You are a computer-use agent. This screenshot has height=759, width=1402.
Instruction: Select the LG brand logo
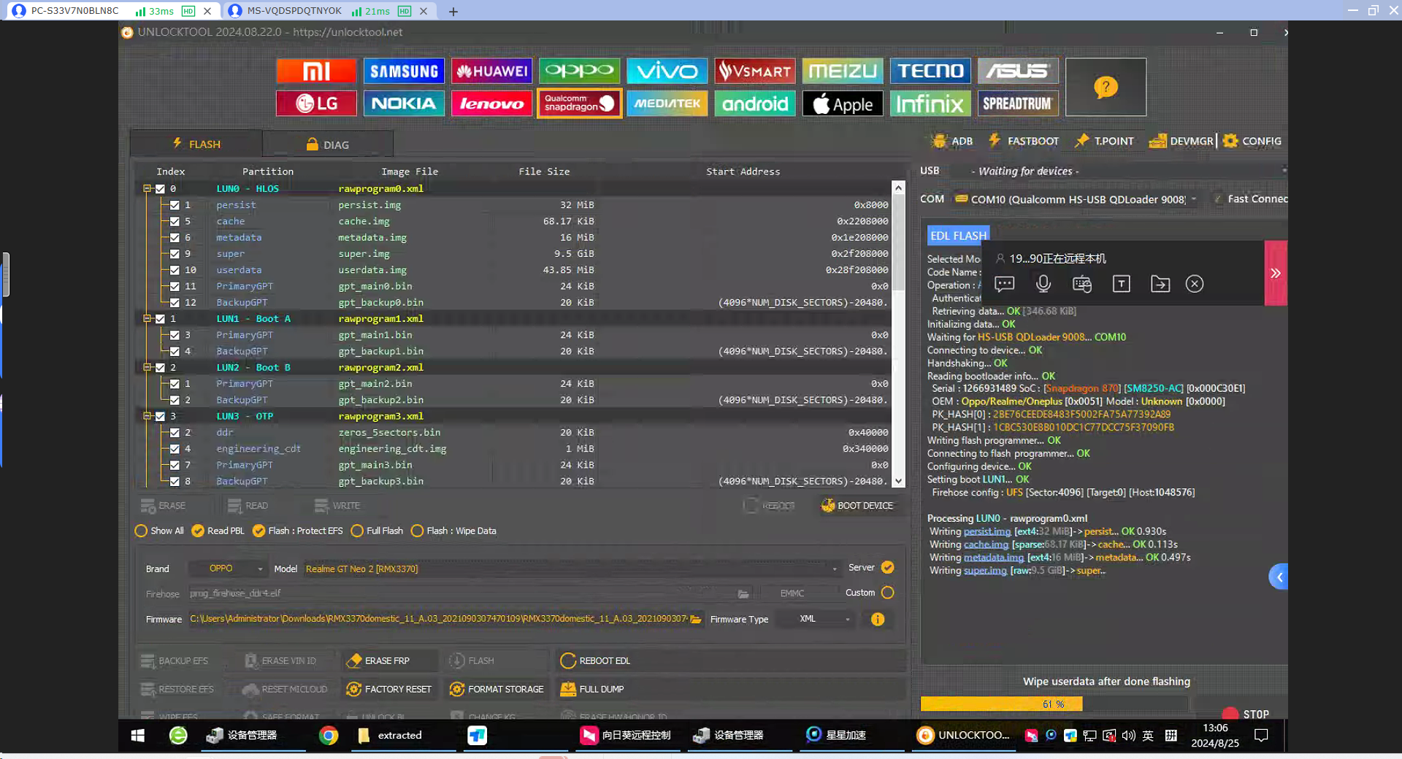[x=316, y=104]
